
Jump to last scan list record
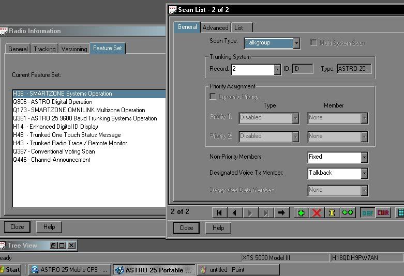click(266, 213)
